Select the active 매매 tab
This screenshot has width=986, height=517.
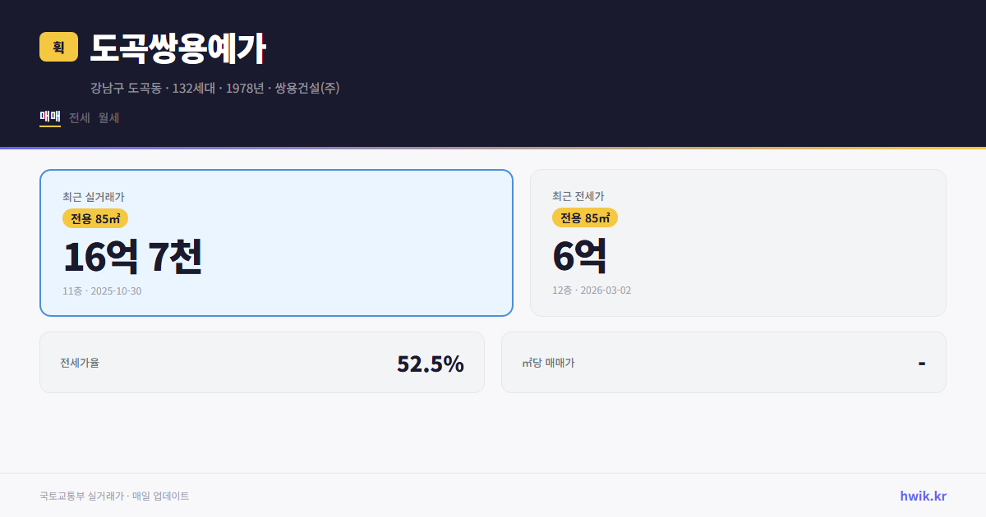48,117
